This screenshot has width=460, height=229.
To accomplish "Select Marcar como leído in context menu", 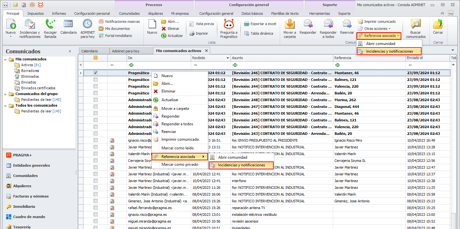I will click(x=177, y=148).
